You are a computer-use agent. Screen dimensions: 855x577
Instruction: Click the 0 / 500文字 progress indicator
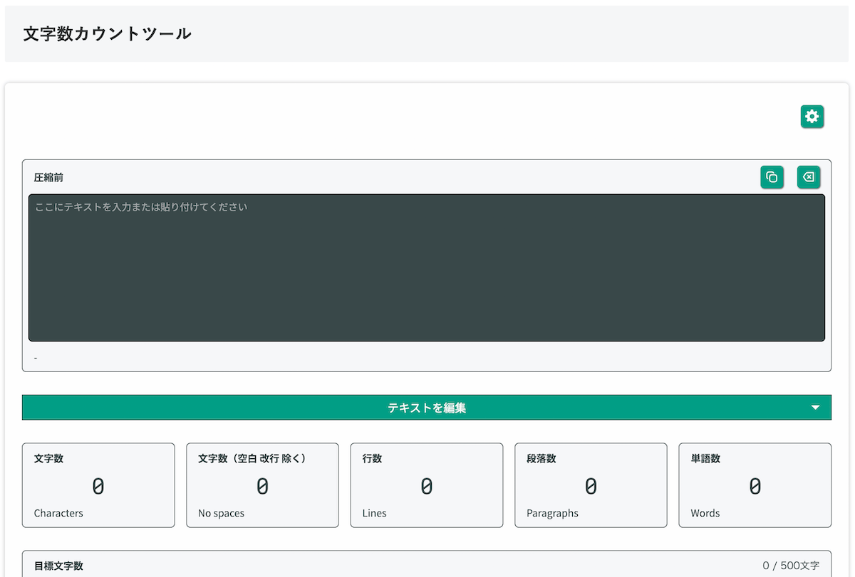pyautogui.click(x=789, y=565)
